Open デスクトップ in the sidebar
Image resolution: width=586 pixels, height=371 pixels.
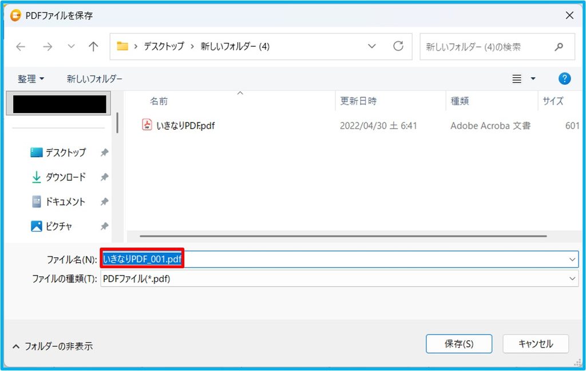click(66, 152)
